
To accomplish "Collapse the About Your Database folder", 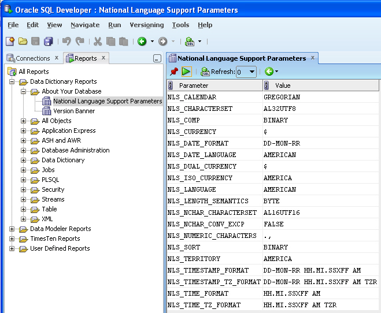I will point(23,91).
